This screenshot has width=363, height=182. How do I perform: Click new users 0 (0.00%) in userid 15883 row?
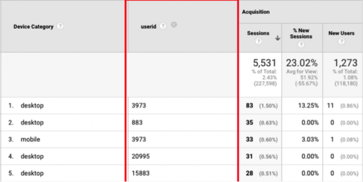(x=344, y=173)
